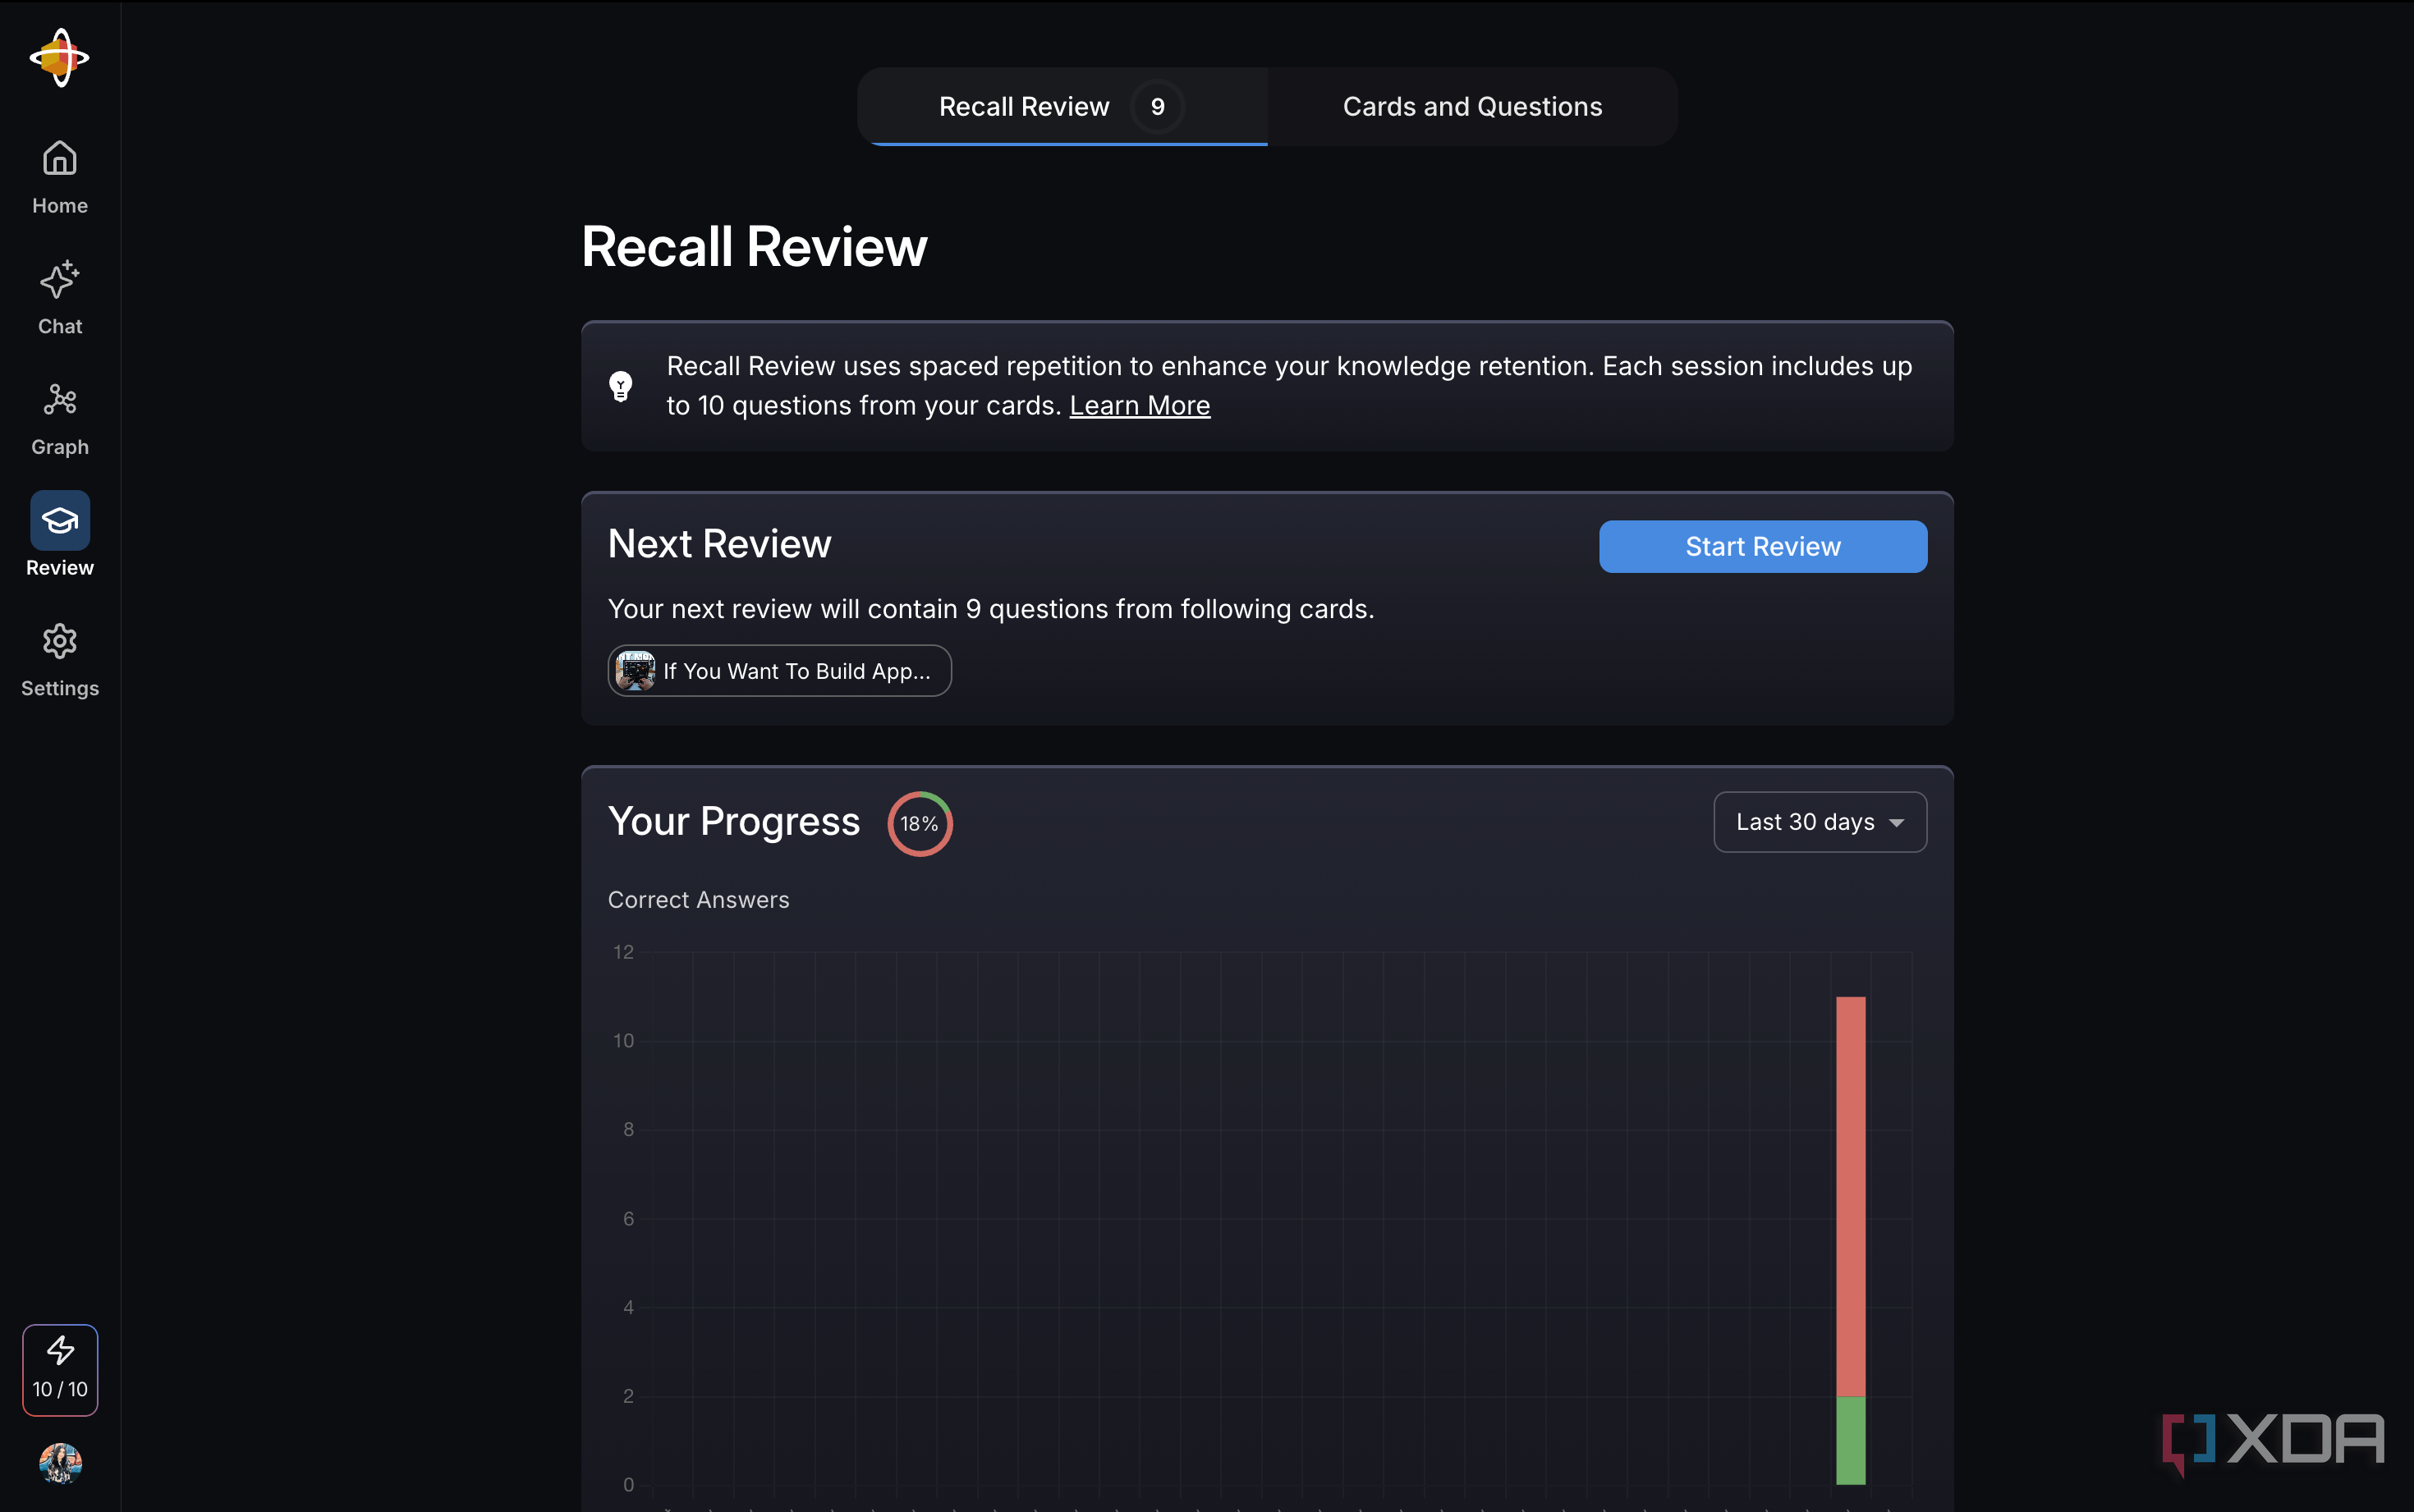
Task: Start the review session
Action: (1762, 547)
